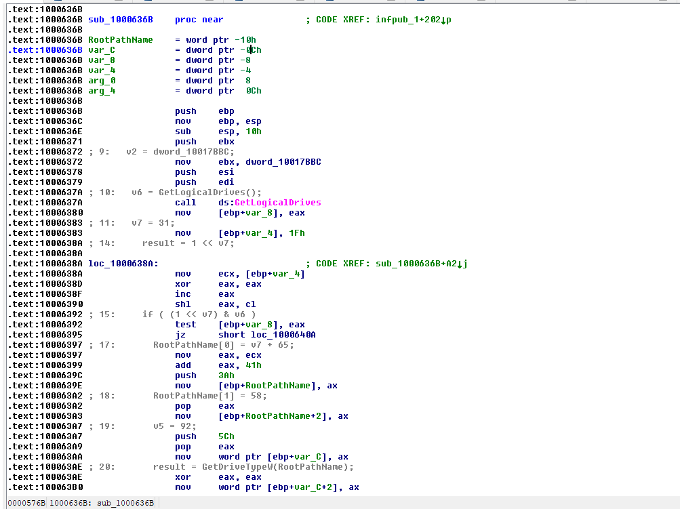
Task: Click the 0000576B file offset in status bar
Action: coord(26,502)
